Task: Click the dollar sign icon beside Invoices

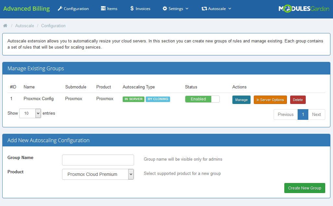Action: 132,8
